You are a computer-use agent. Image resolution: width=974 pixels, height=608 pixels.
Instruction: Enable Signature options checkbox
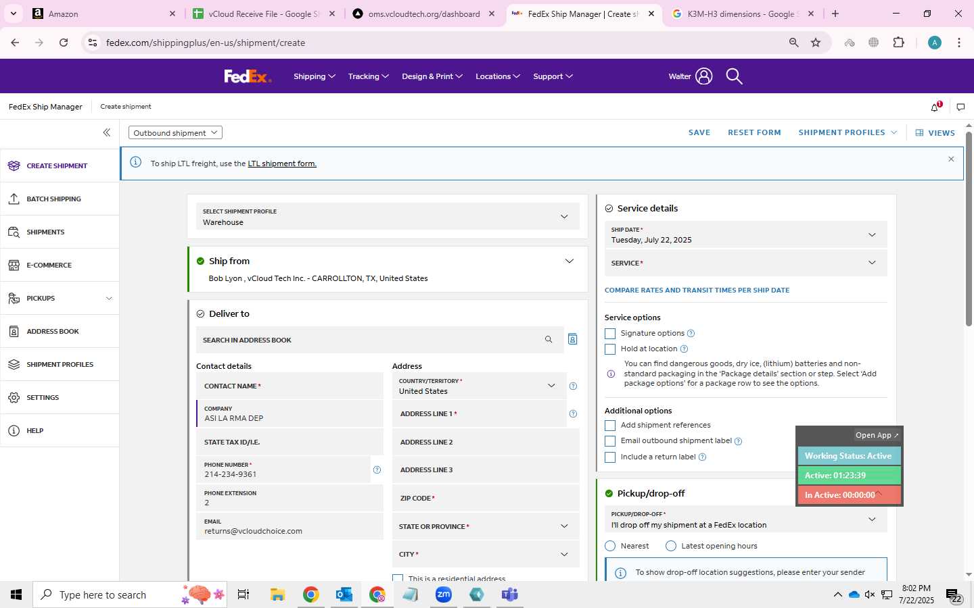click(610, 334)
